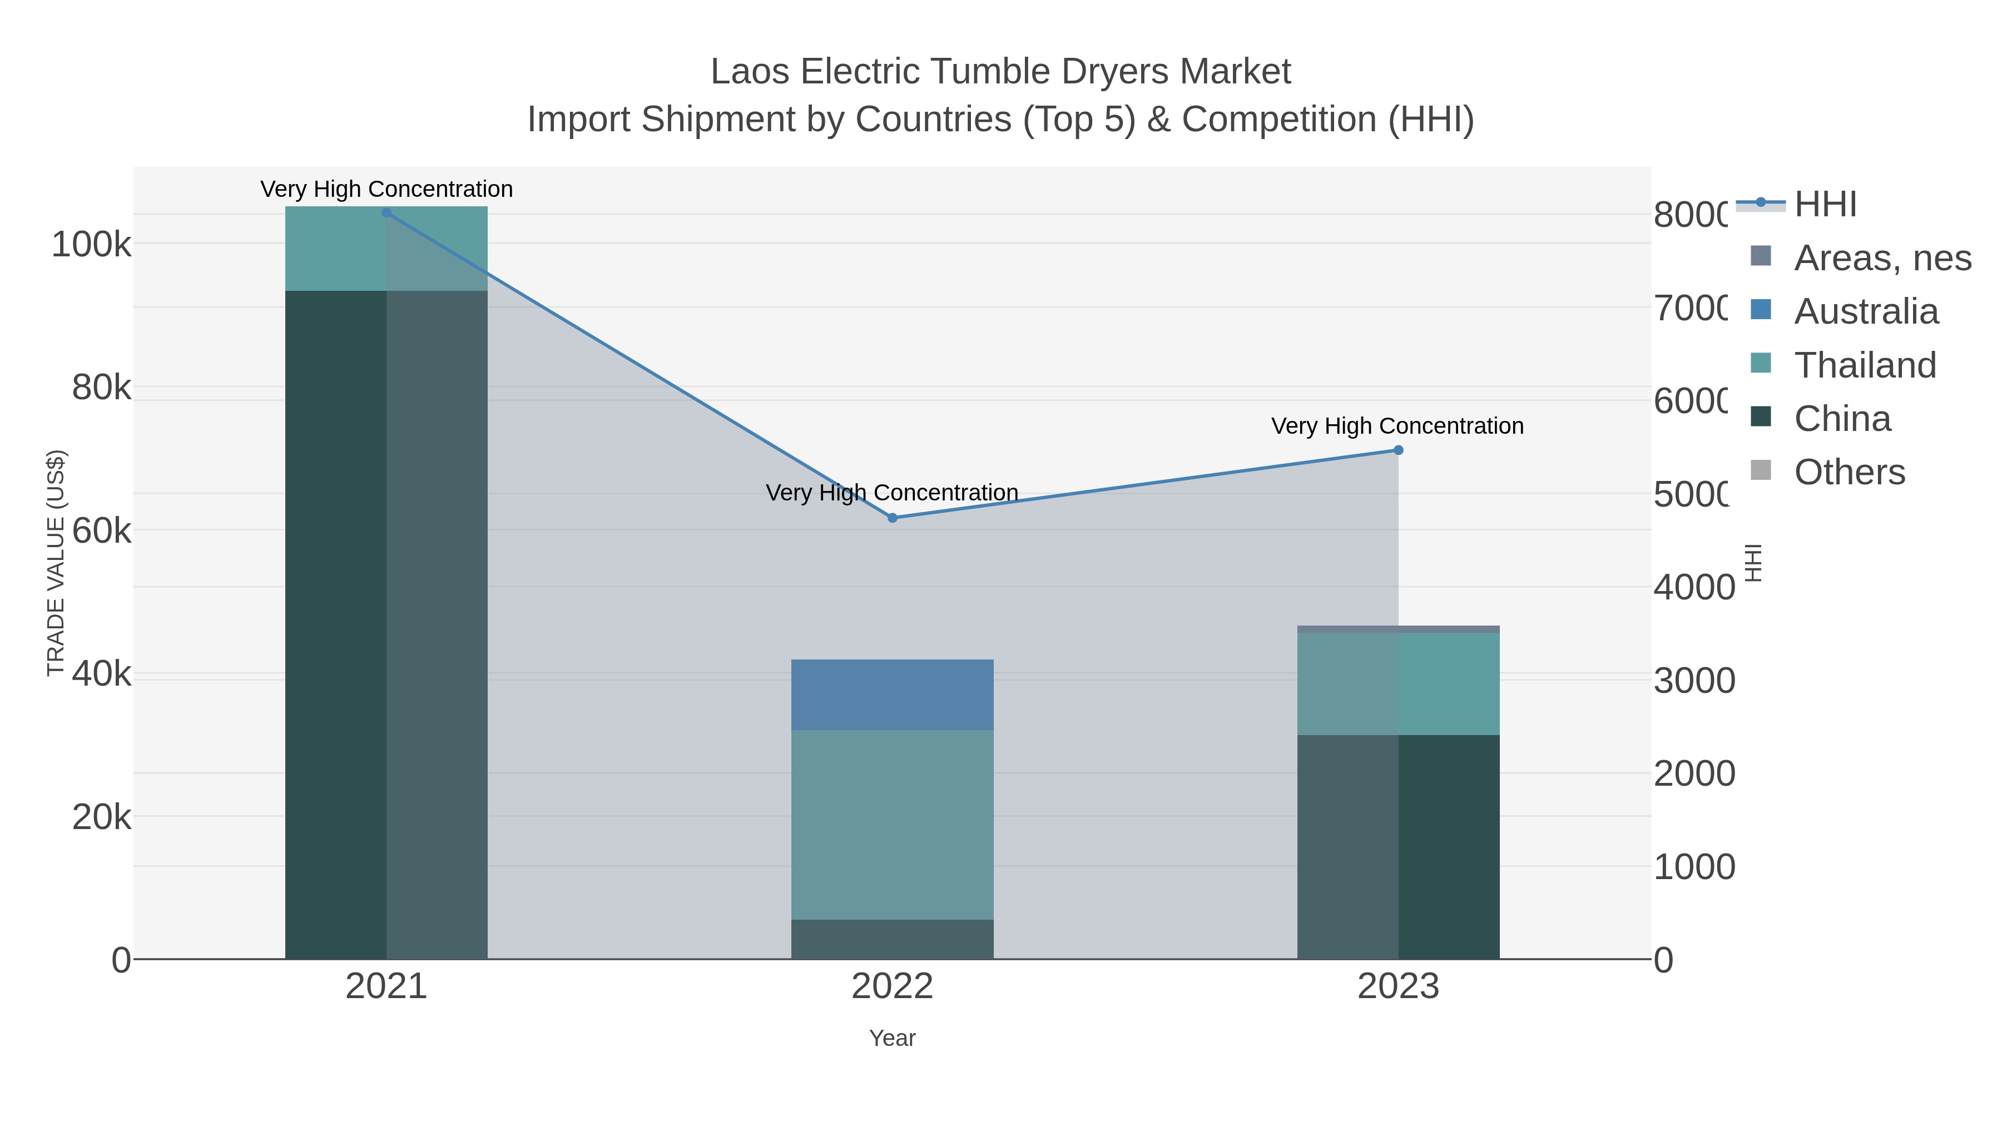Screen dimensions: 2002x1126
Task: Click the 100k left axis tick label
Action: point(91,245)
